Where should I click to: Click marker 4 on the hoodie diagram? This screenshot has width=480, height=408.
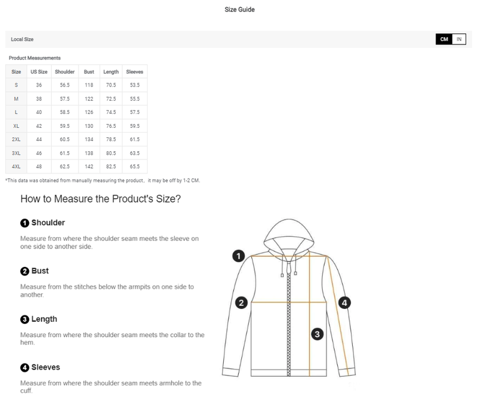(344, 303)
